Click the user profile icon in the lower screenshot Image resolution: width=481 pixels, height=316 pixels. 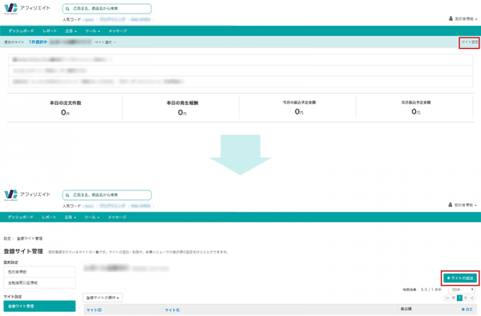click(451, 205)
